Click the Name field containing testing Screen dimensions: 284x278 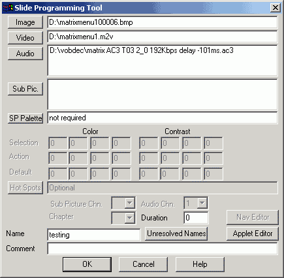pos(94,235)
